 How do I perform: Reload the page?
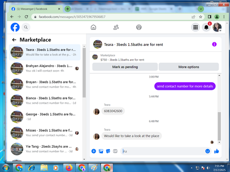[x=26, y=17]
